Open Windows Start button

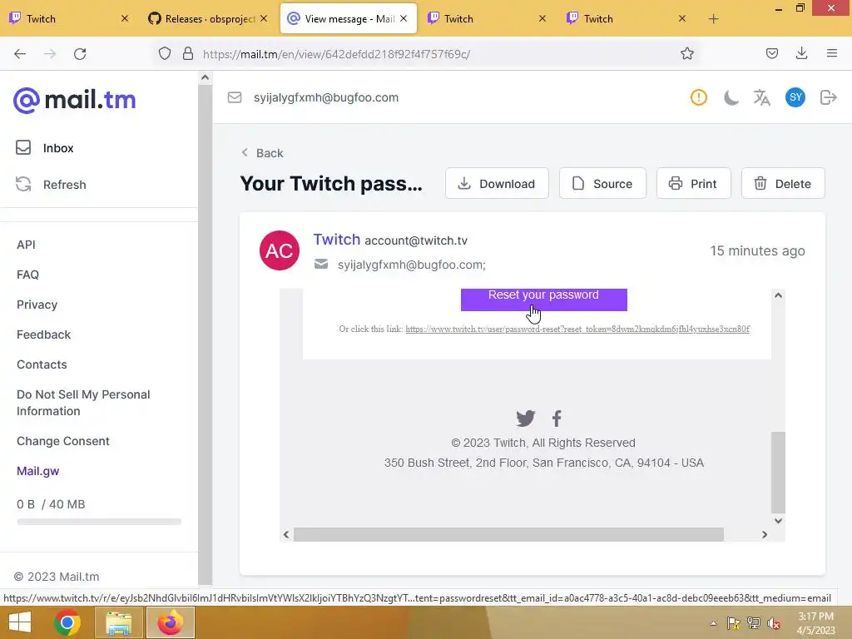[20, 622]
